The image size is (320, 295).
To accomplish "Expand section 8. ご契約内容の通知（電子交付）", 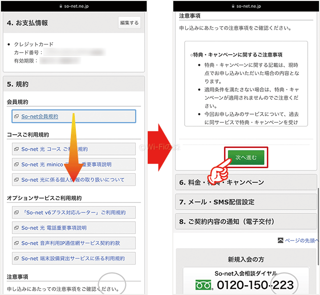I will click(x=246, y=221).
